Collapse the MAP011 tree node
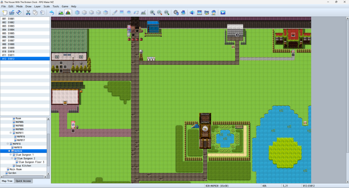 [11, 133]
